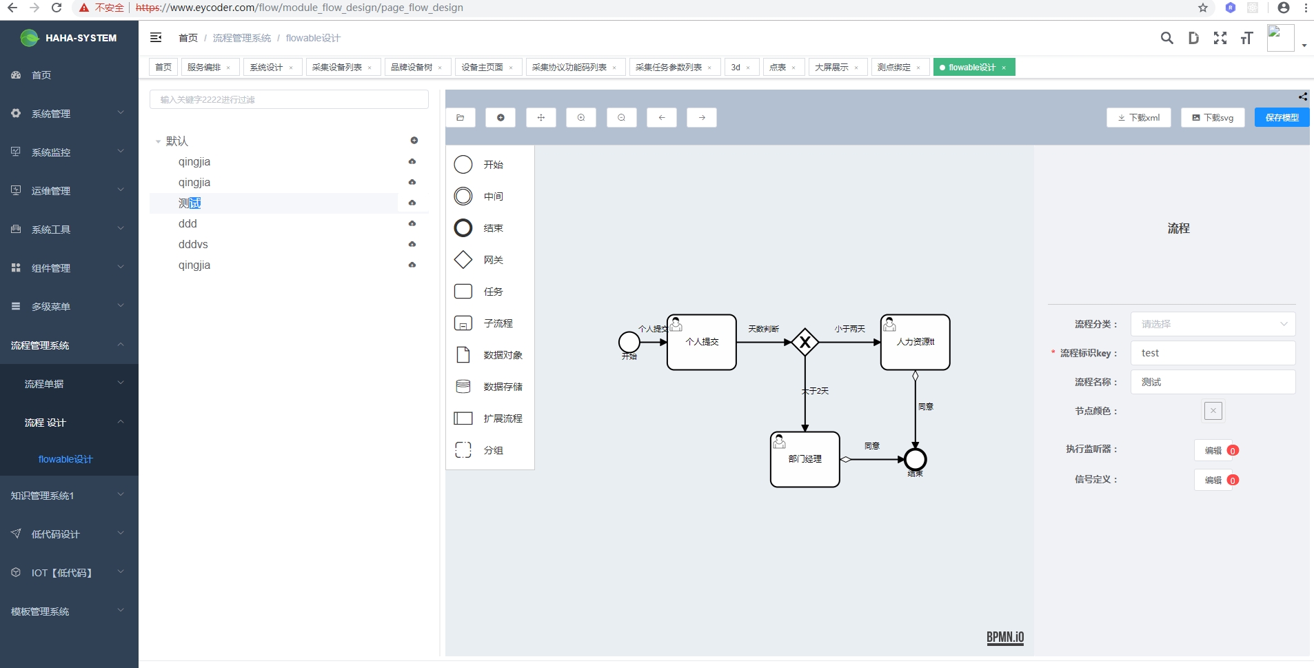Select the 分组 group palette shape

click(463, 450)
